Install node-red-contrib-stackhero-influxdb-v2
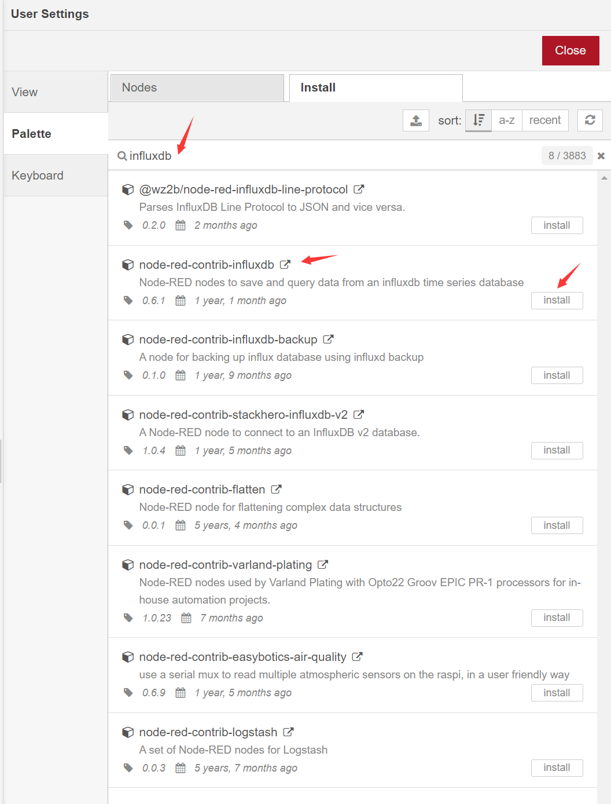Viewport: 611px width, 804px height. pyautogui.click(x=557, y=450)
